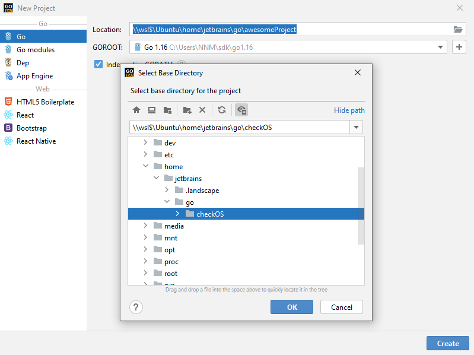Image resolution: width=474 pixels, height=355 pixels.
Task: Collapse the home folder
Action: (145, 166)
